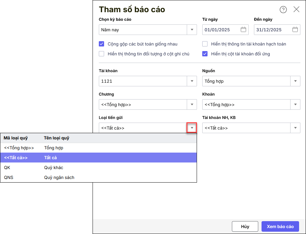Check Hiển thị thông tin đối tượng ở cột ghi chú
Image resolution: width=306 pixels, height=234 pixels.
click(x=101, y=54)
